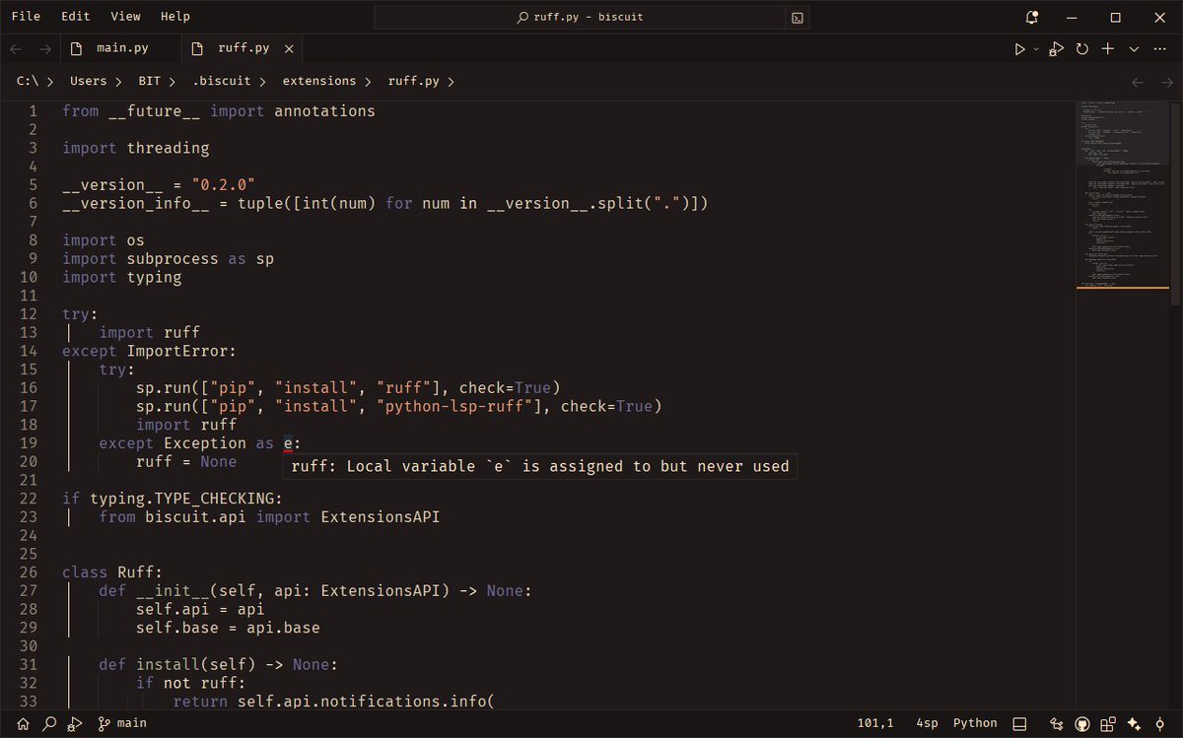Open search from status bar magnifier
Viewport: 1183px width, 738px height.
click(x=48, y=723)
